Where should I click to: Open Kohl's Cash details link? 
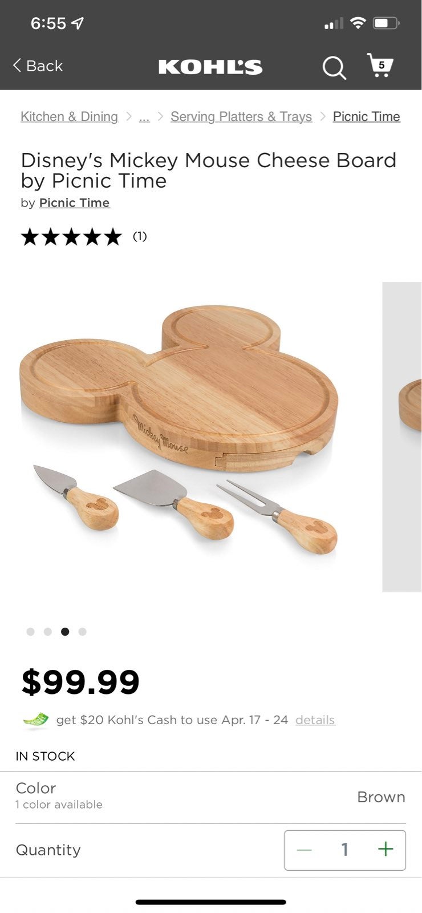pos(315,720)
